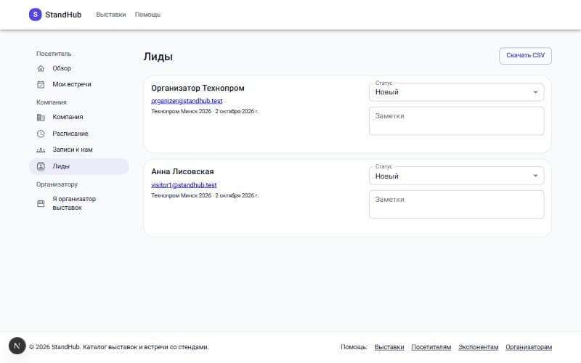Click the storefront icon beside Я организатор выставок
This screenshot has width=581, height=363.
(x=41, y=203)
